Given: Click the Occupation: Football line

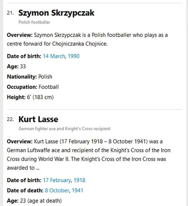Looking at the screenshot, I should [x=33, y=87].
